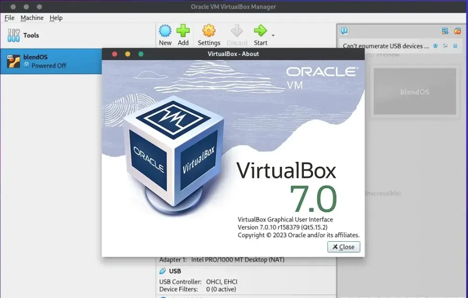Expand the Start button dropdown arrow

(273, 36)
